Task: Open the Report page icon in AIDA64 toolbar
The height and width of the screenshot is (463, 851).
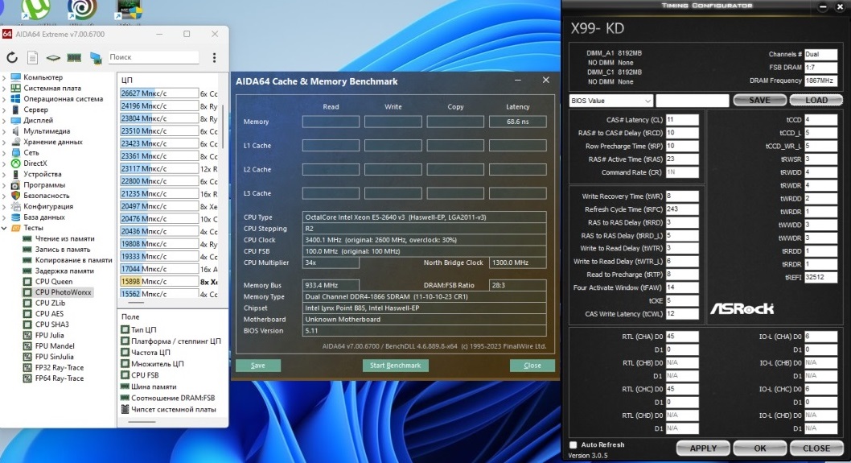Action: point(32,57)
